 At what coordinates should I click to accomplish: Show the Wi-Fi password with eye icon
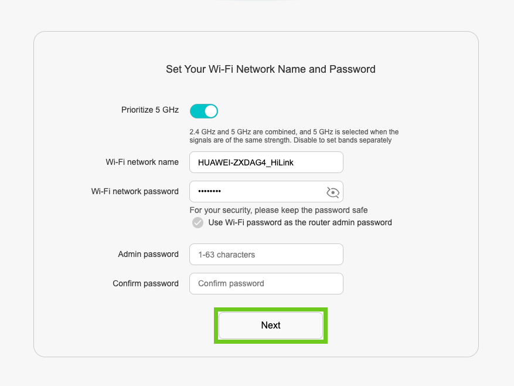pyautogui.click(x=332, y=192)
